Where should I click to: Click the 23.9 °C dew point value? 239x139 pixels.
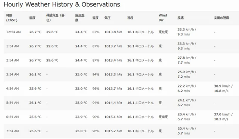pyautogui.click(x=81, y=117)
